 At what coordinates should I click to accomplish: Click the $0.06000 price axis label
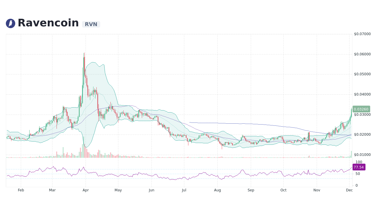(362, 54)
